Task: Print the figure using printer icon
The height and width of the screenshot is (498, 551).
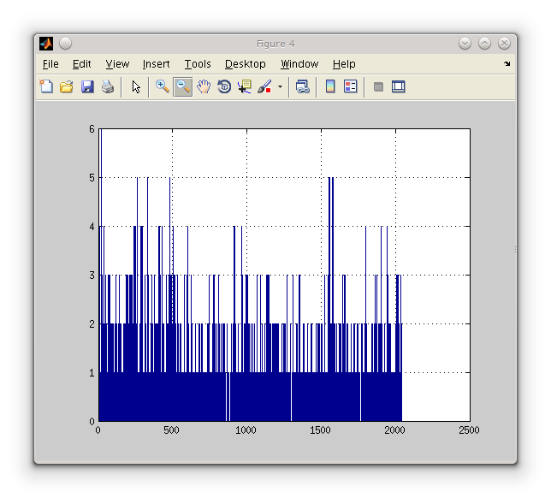Action: click(x=108, y=86)
